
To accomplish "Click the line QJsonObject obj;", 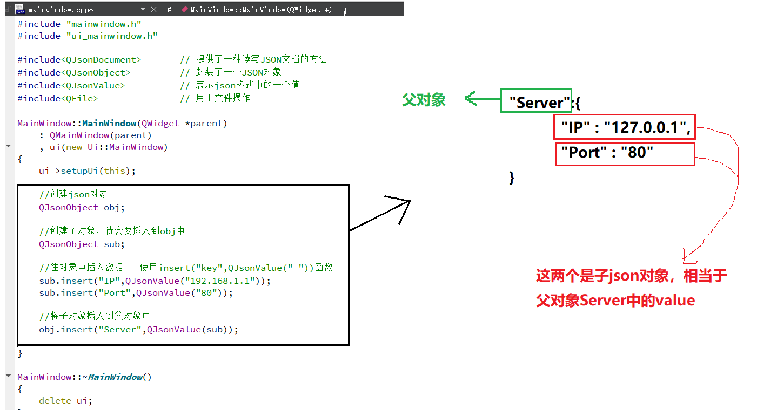I will tap(82, 207).
